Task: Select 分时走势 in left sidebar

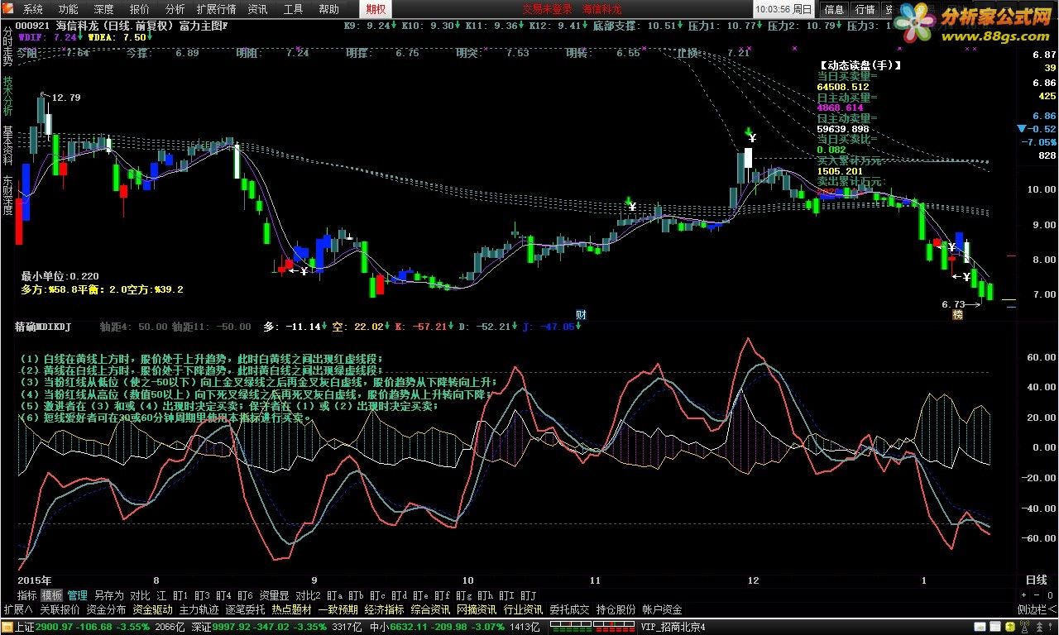Action: click(x=7, y=48)
